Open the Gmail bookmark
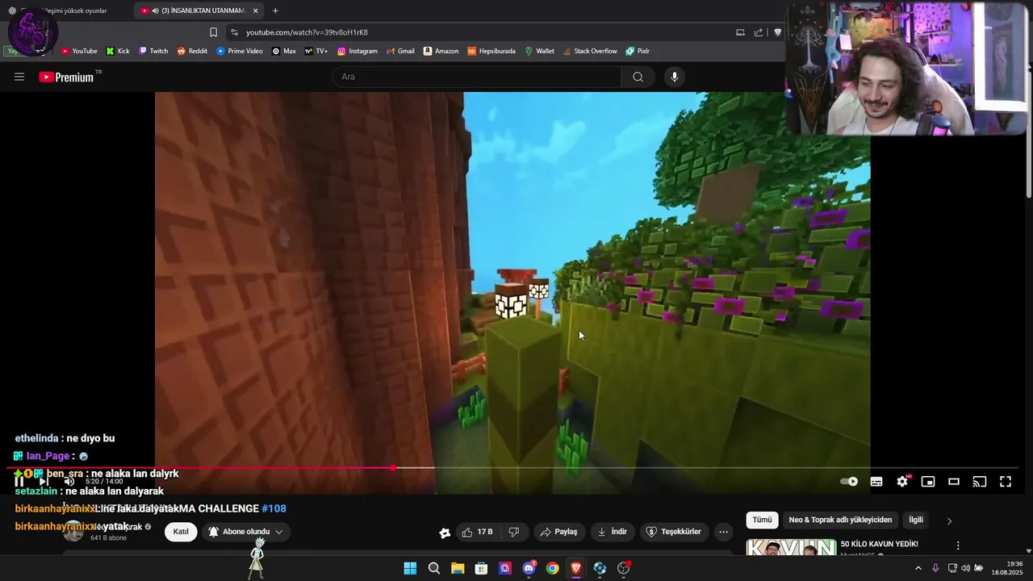 (400, 51)
